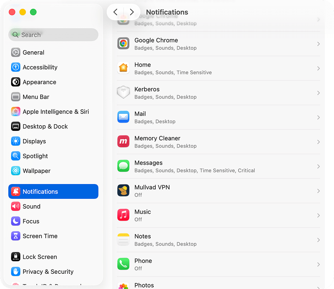Expand Memory Cleaner row chevron

[318, 142]
